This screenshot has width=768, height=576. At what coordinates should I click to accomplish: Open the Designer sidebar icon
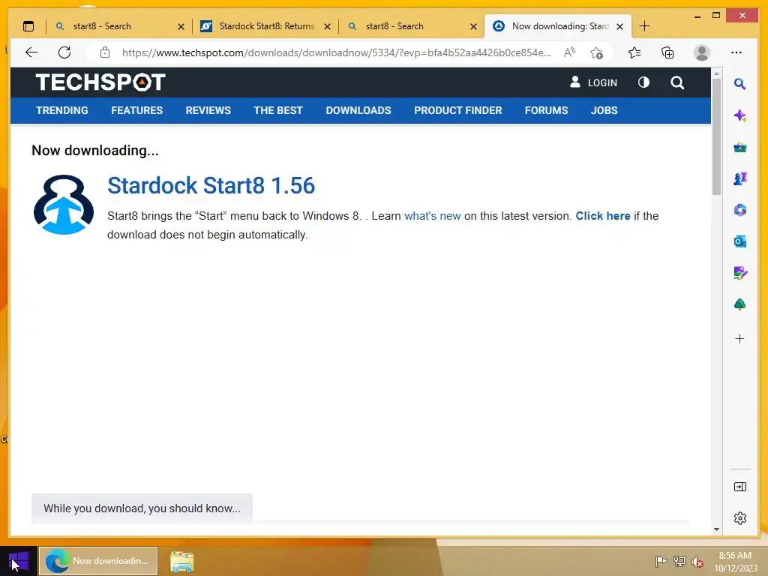[x=740, y=273]
